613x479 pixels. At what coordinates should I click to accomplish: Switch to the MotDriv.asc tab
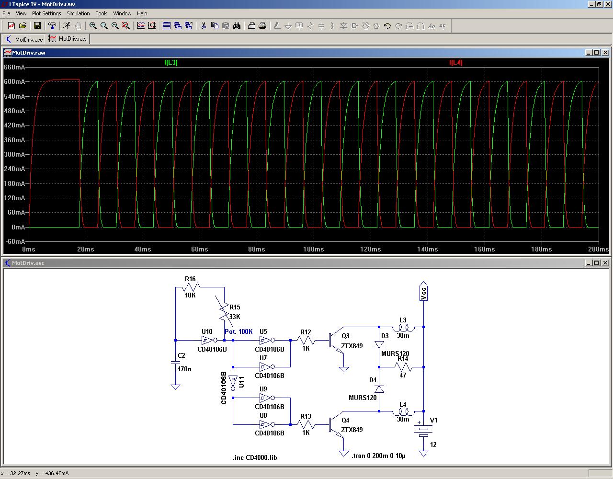click(24, 39)
